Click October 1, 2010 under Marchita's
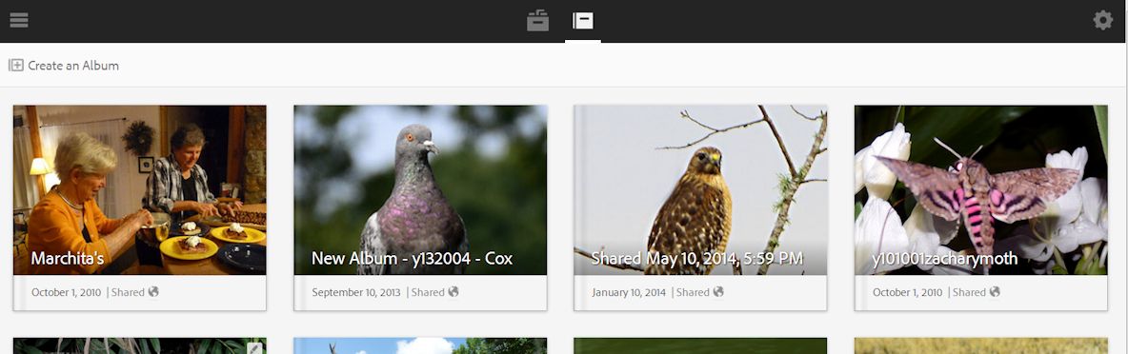 pos(66,292)
